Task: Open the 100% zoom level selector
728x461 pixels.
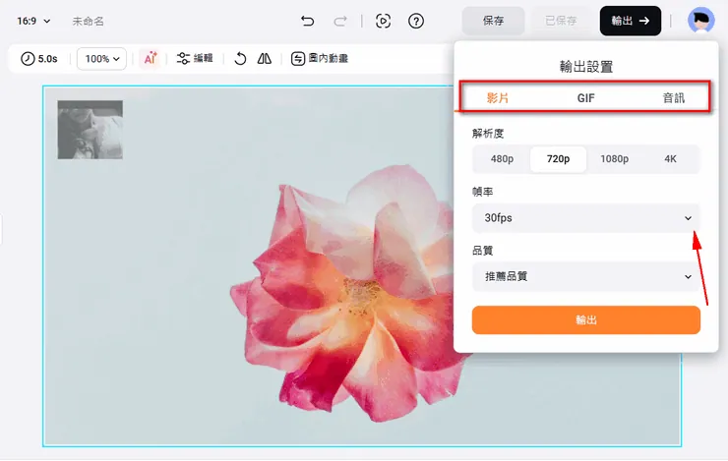Action: (103, 59)
